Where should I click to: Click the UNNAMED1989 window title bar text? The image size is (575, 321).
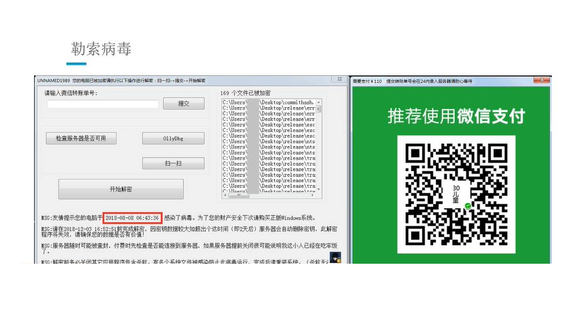121,81
